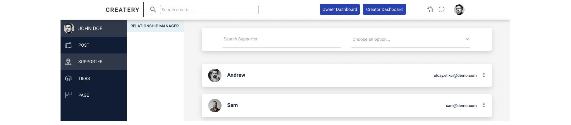Focus the Search creator input field
Screen dimensions: 571x125
(209, 10)
